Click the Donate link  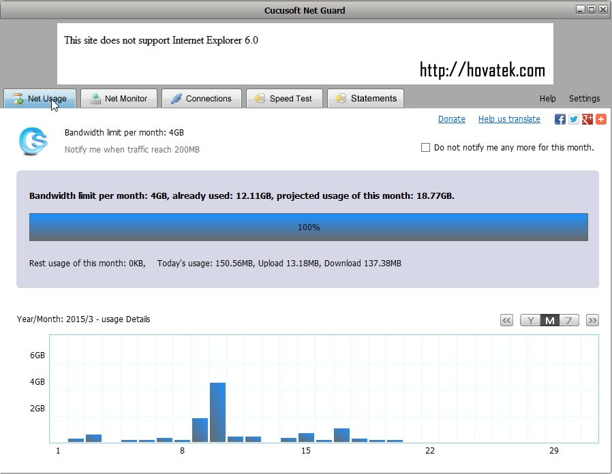click(x=452, y=119)
